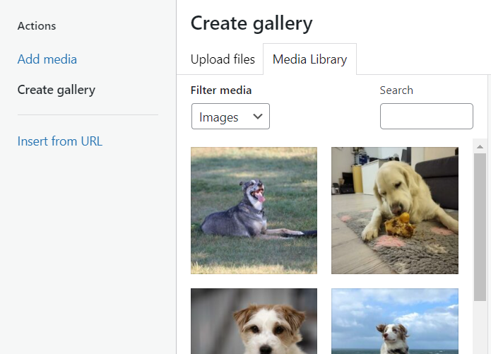
Task: Click the Search label above the input
Action: click(396, 90)
